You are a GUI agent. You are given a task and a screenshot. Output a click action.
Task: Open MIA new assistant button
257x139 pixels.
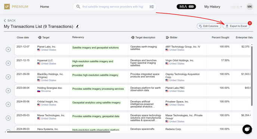click(x=186, y=7)
